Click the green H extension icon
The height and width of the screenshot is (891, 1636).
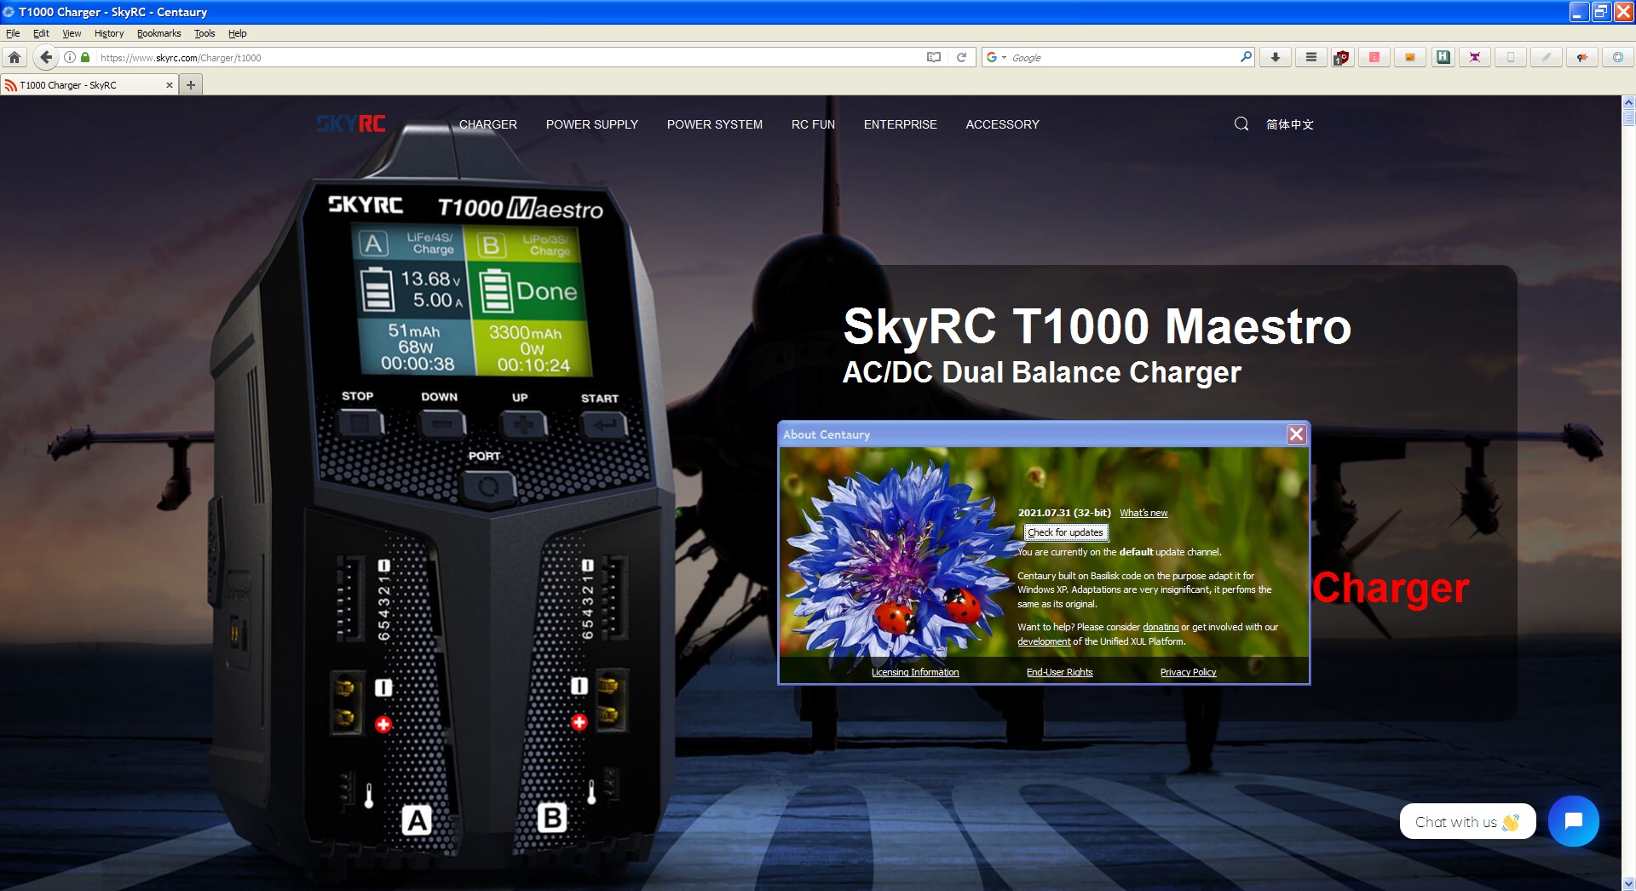pyautogui.click(x=1443, y=57)
